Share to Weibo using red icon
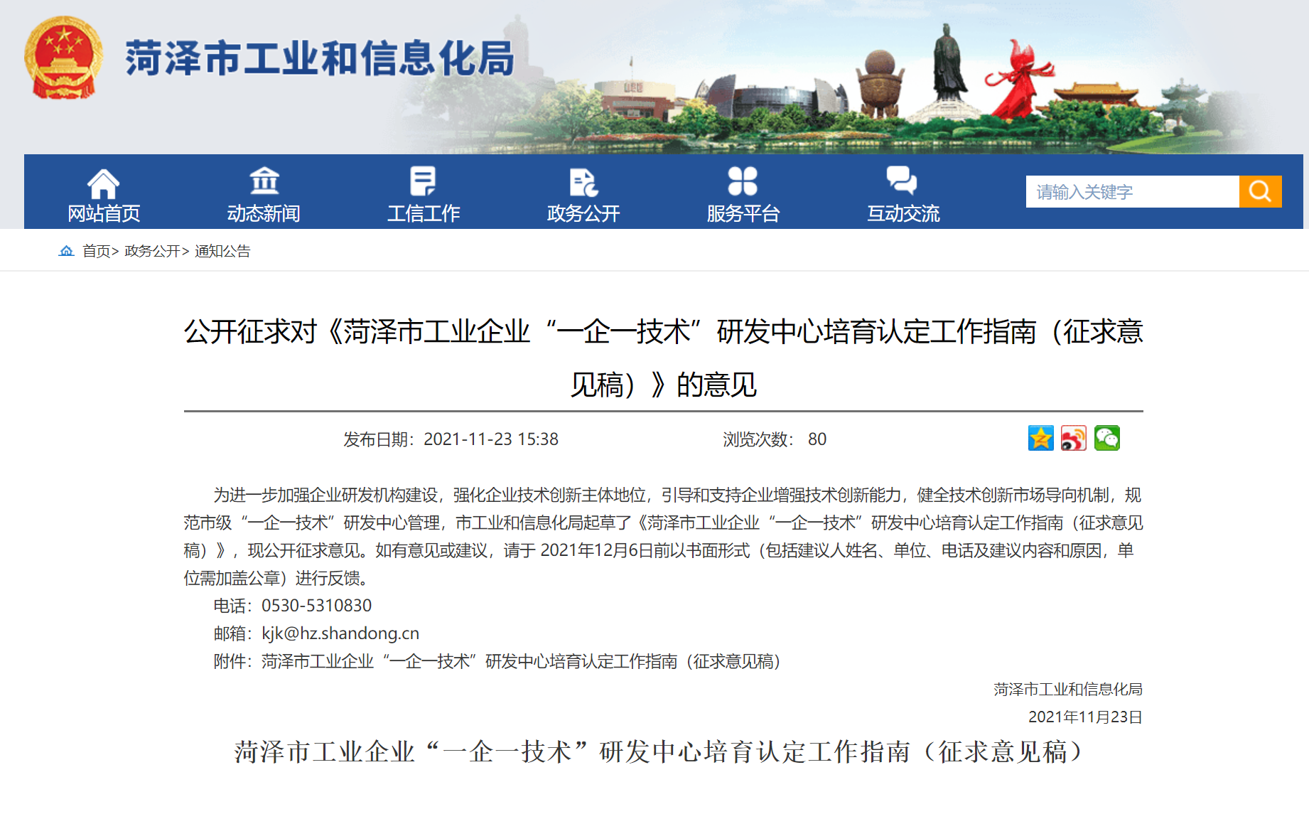Screen dimensions: 1309x814 1074,439
